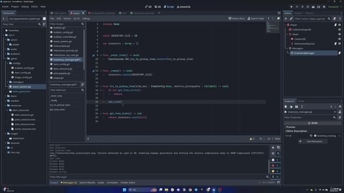Collapse the game folder in FileSystem
344x193 pixels.
(6, 58)
